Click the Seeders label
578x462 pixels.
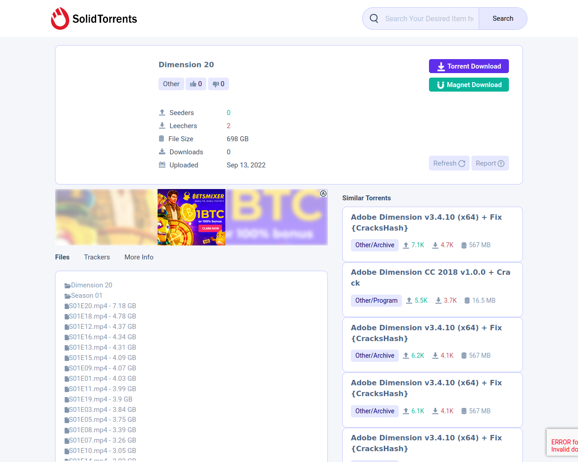pyautogui.click(x=182, y=113)
